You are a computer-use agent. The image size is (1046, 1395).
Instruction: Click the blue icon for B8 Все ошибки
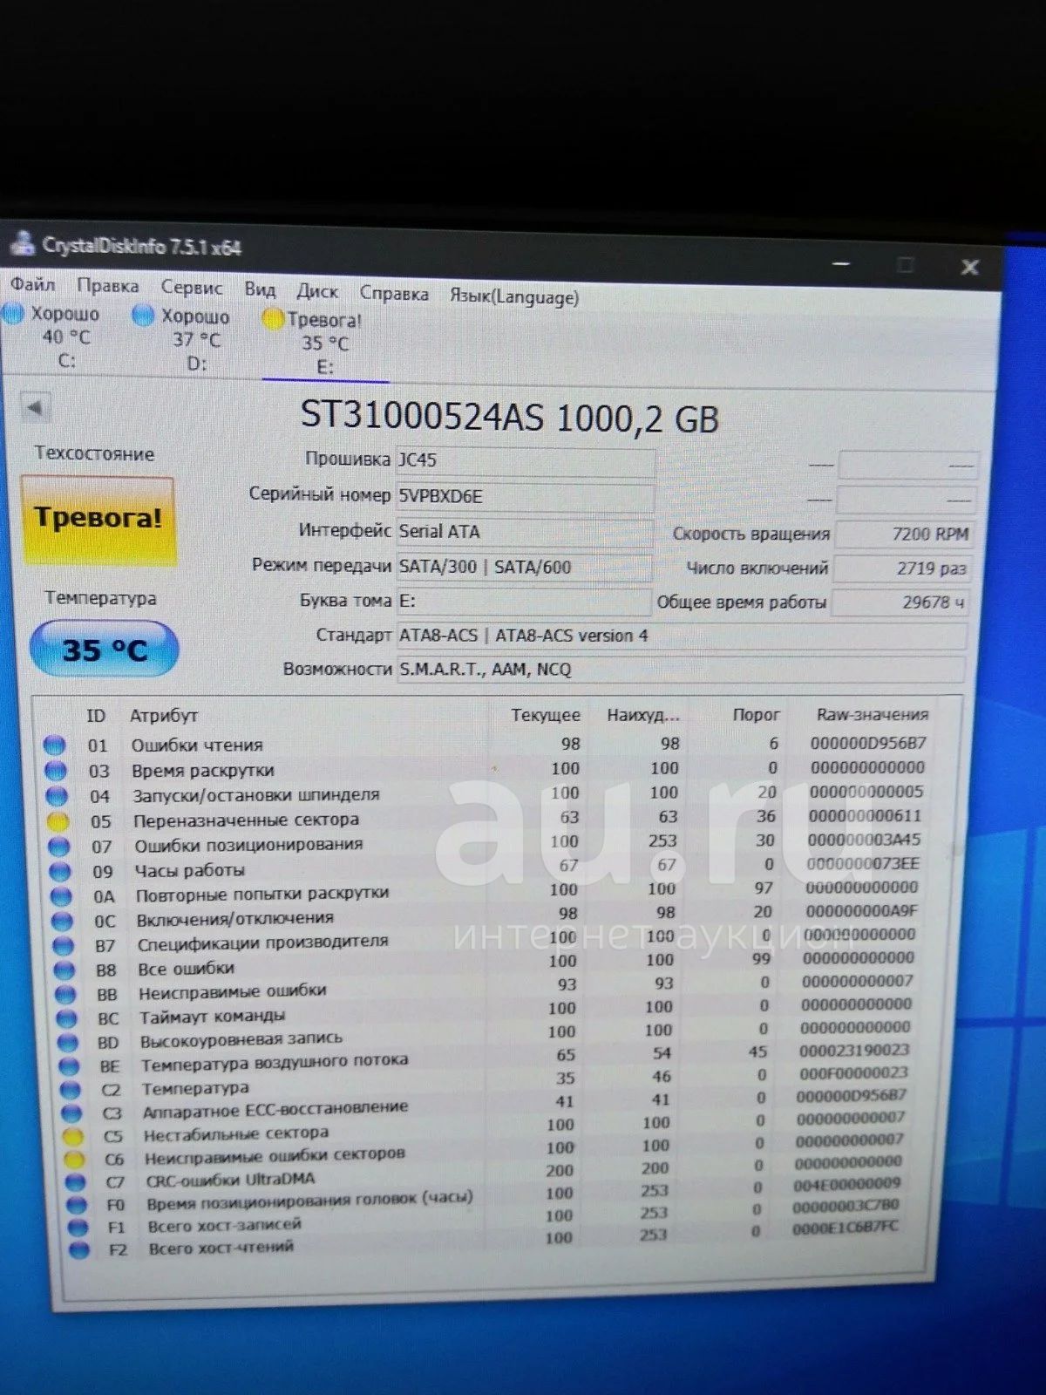point(65,970)
